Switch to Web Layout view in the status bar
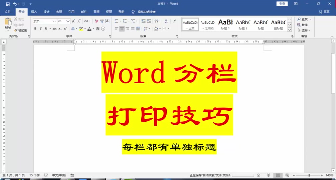Screen dimensions: 336x180 pyautogui.click(x=287, y=175)
